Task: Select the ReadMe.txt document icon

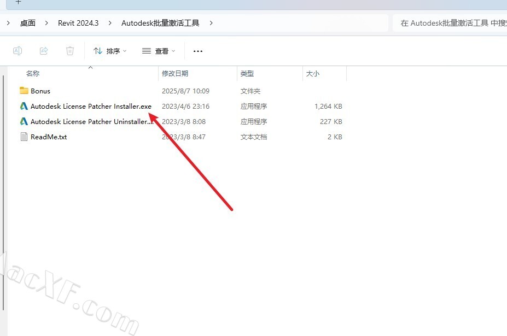Action: tap(24, 137)
